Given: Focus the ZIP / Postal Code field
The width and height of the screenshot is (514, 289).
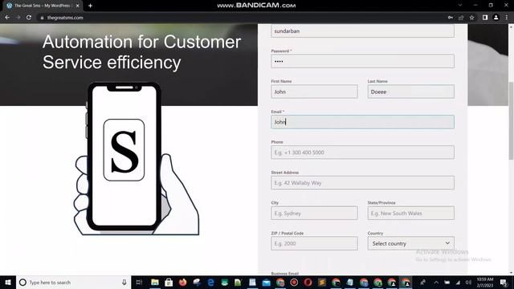Looking at the screenshot, I should click(x=314, y=243).
